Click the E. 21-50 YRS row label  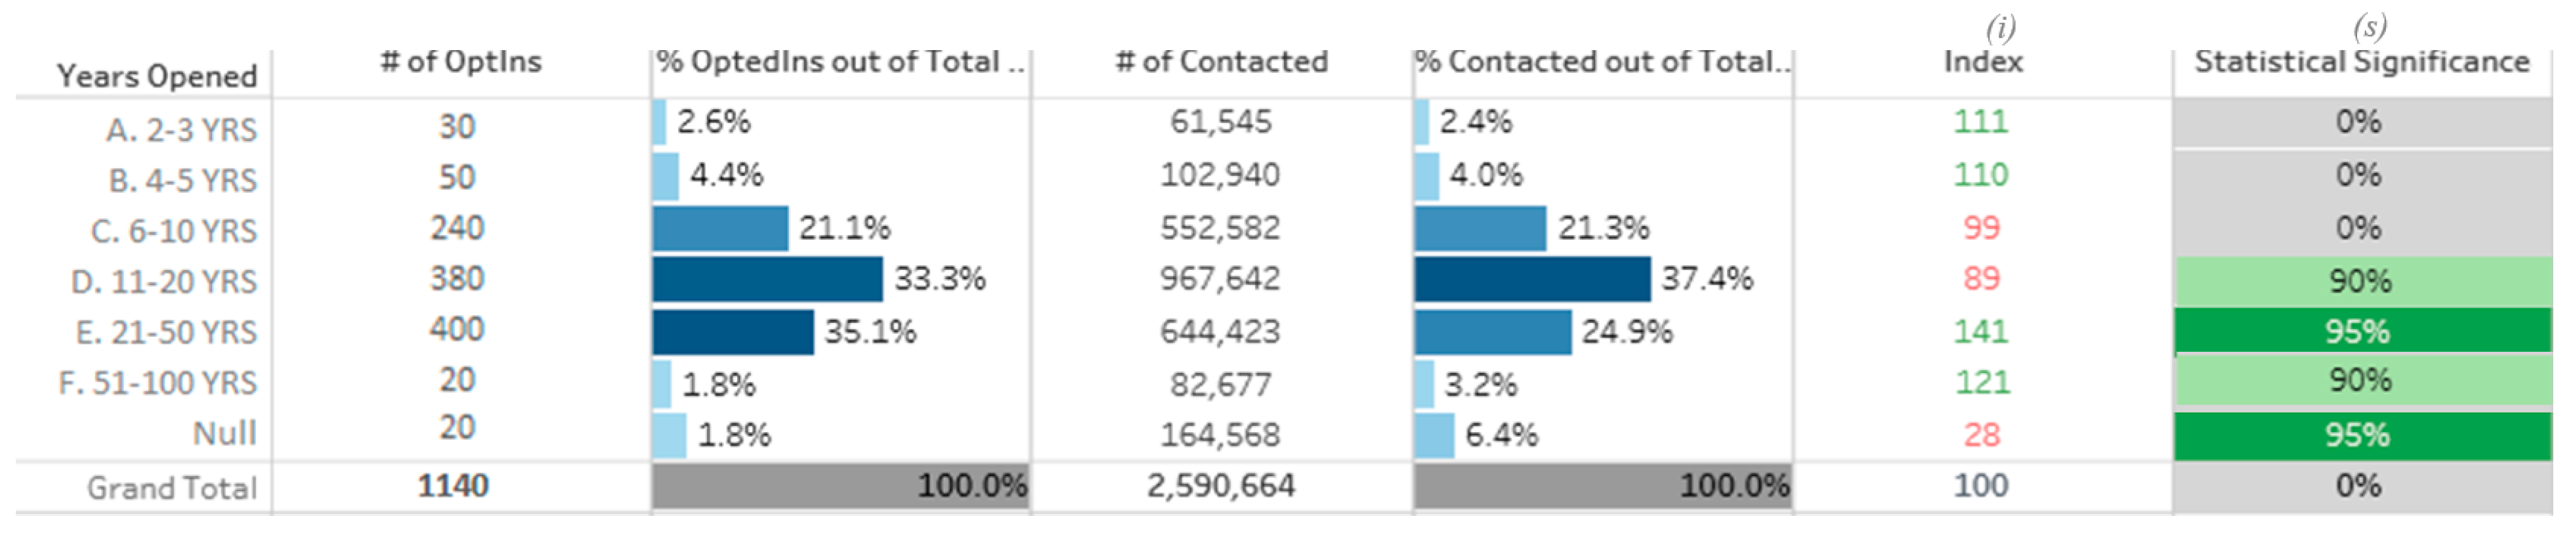point(166,333)
